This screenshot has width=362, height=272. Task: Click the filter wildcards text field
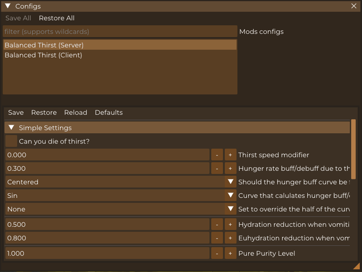(120, 31)
